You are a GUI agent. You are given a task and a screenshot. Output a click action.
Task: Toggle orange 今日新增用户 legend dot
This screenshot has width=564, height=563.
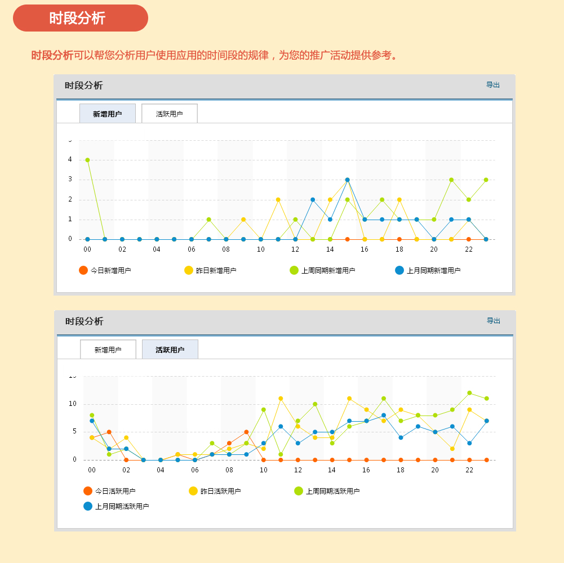pos(83,270)
